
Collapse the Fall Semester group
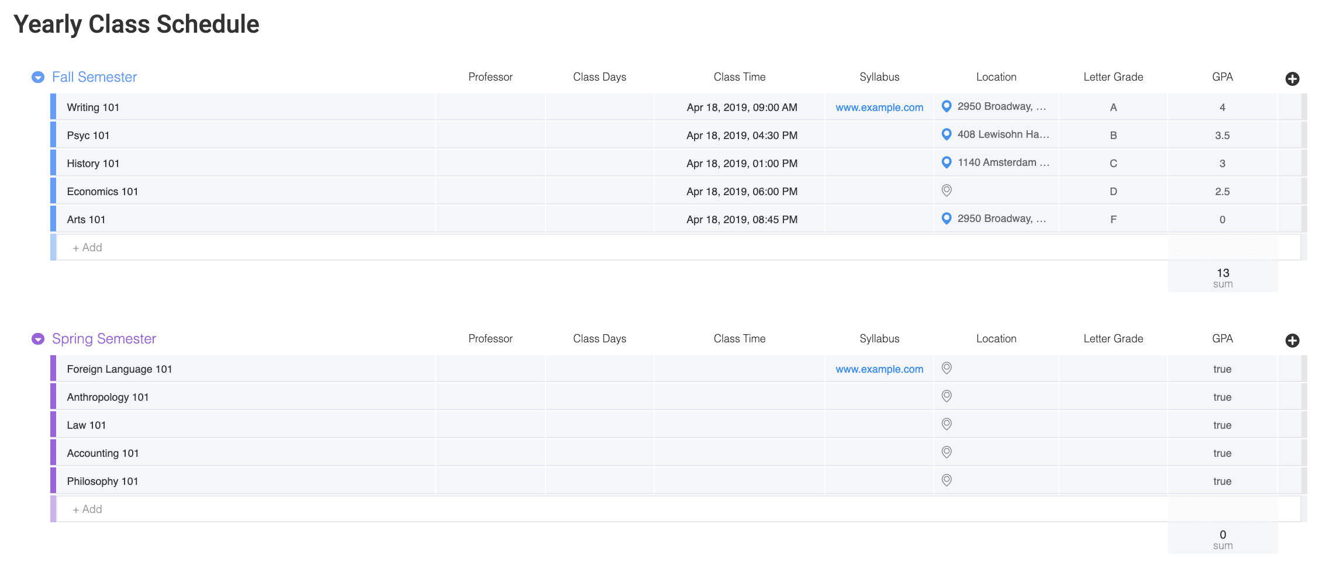click(x=38, y=77)
